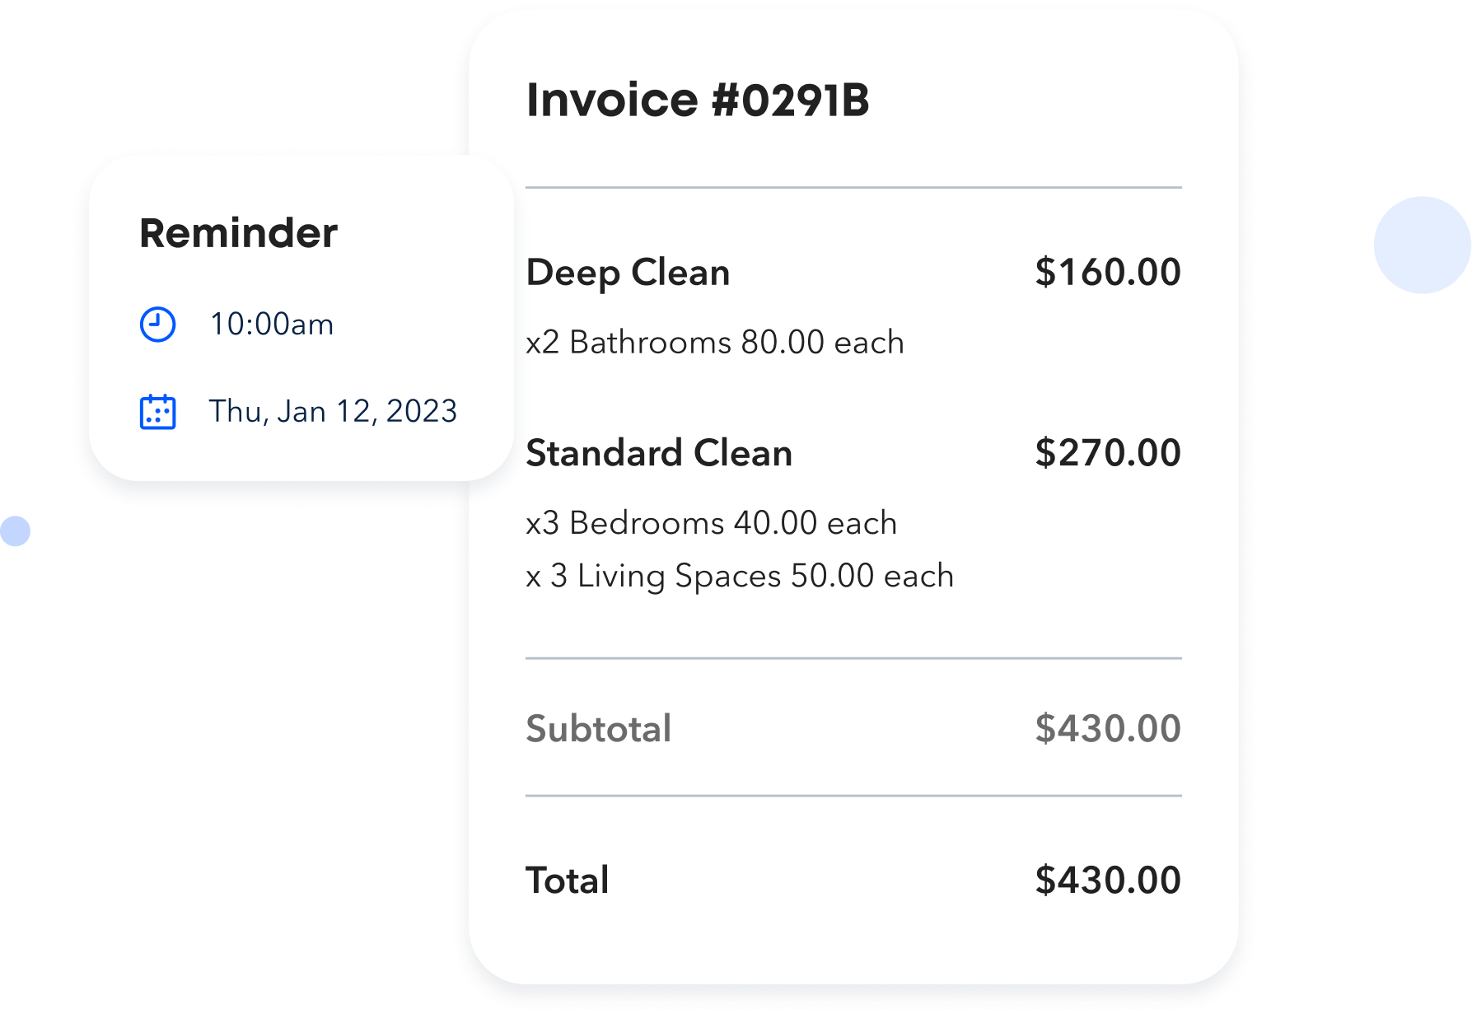Click the x2 Bathrooms 80.00 each line
The height and width of the screenshot is (1014, 1472).
[x=714, y=343]
